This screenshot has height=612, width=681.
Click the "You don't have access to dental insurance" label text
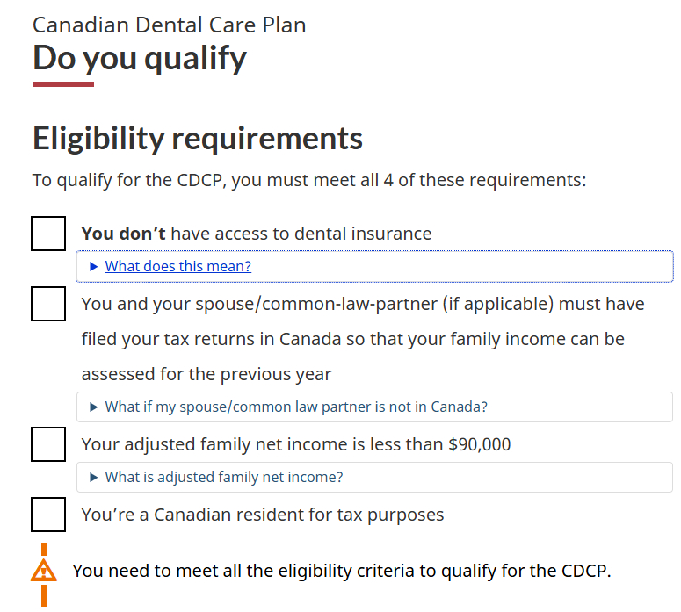[x=257, y=234]
